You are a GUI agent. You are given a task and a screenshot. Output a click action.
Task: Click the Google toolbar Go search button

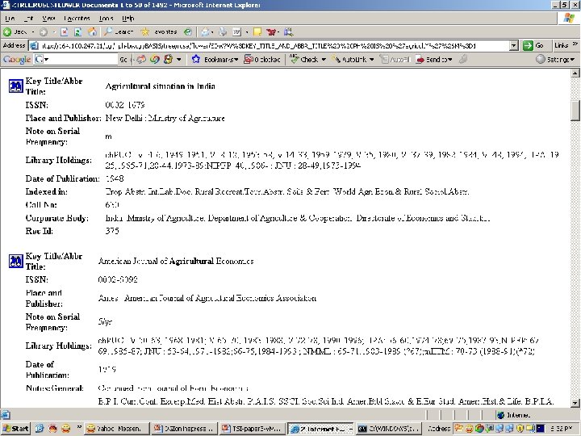click(x=123, y=59)
